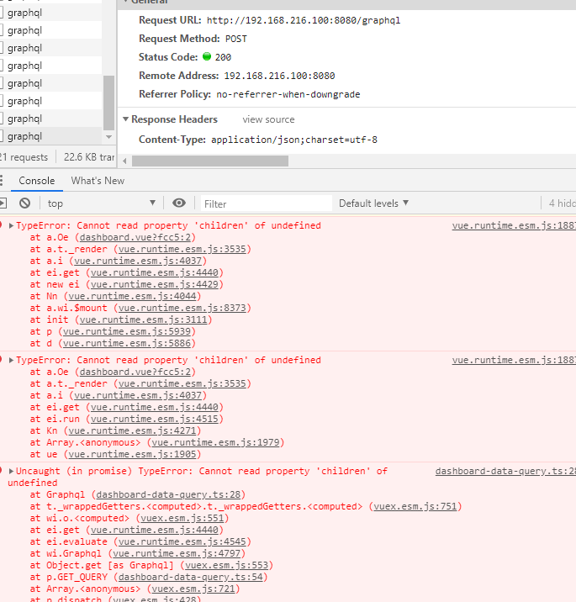
Task: Click the headers pane horizontal scrollbar thumb
Action: [210, 161]
